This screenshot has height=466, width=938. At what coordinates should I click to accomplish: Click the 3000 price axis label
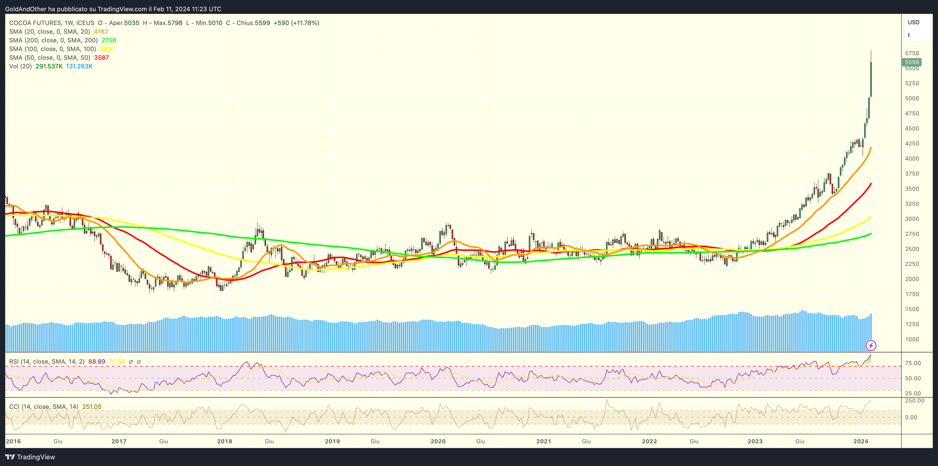point(912,219)
